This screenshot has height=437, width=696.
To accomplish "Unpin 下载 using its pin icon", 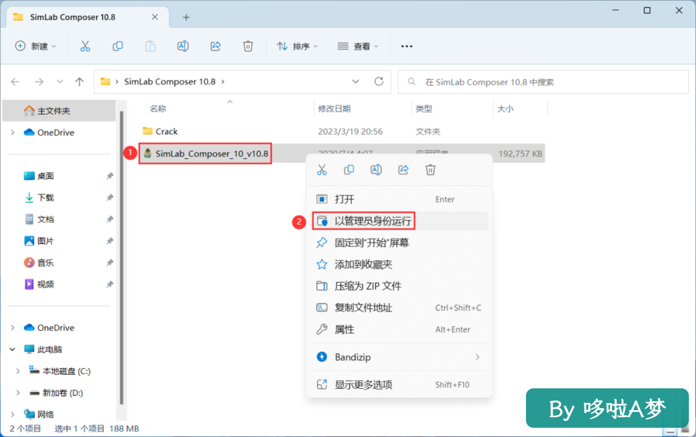I will coord(110,198).
